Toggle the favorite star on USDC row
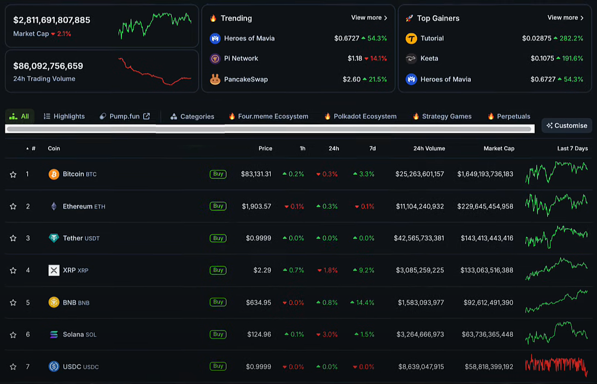Image resolution: width=597 pixels, height=384 pixels. (x=13, y=366)
